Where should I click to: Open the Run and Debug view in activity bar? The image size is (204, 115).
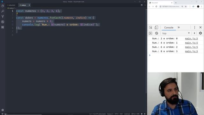(x=3, y=22)
